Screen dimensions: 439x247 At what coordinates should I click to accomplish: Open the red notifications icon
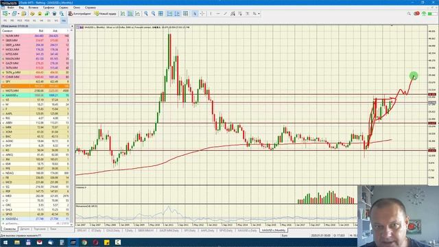pyautogui.click(x=416, y=14)
